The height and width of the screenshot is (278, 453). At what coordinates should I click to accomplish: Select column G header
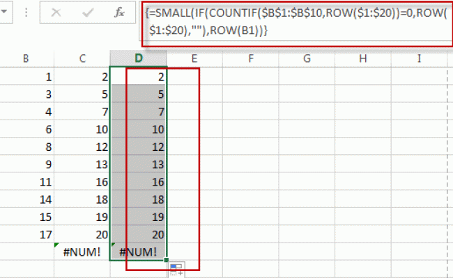tap(307, 58)
